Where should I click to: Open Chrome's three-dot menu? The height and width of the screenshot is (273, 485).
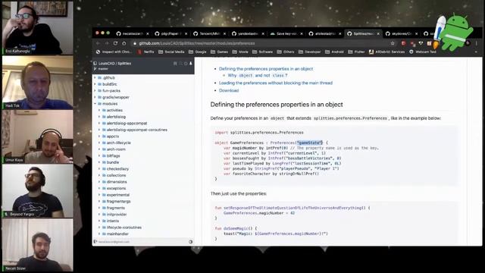477,43
